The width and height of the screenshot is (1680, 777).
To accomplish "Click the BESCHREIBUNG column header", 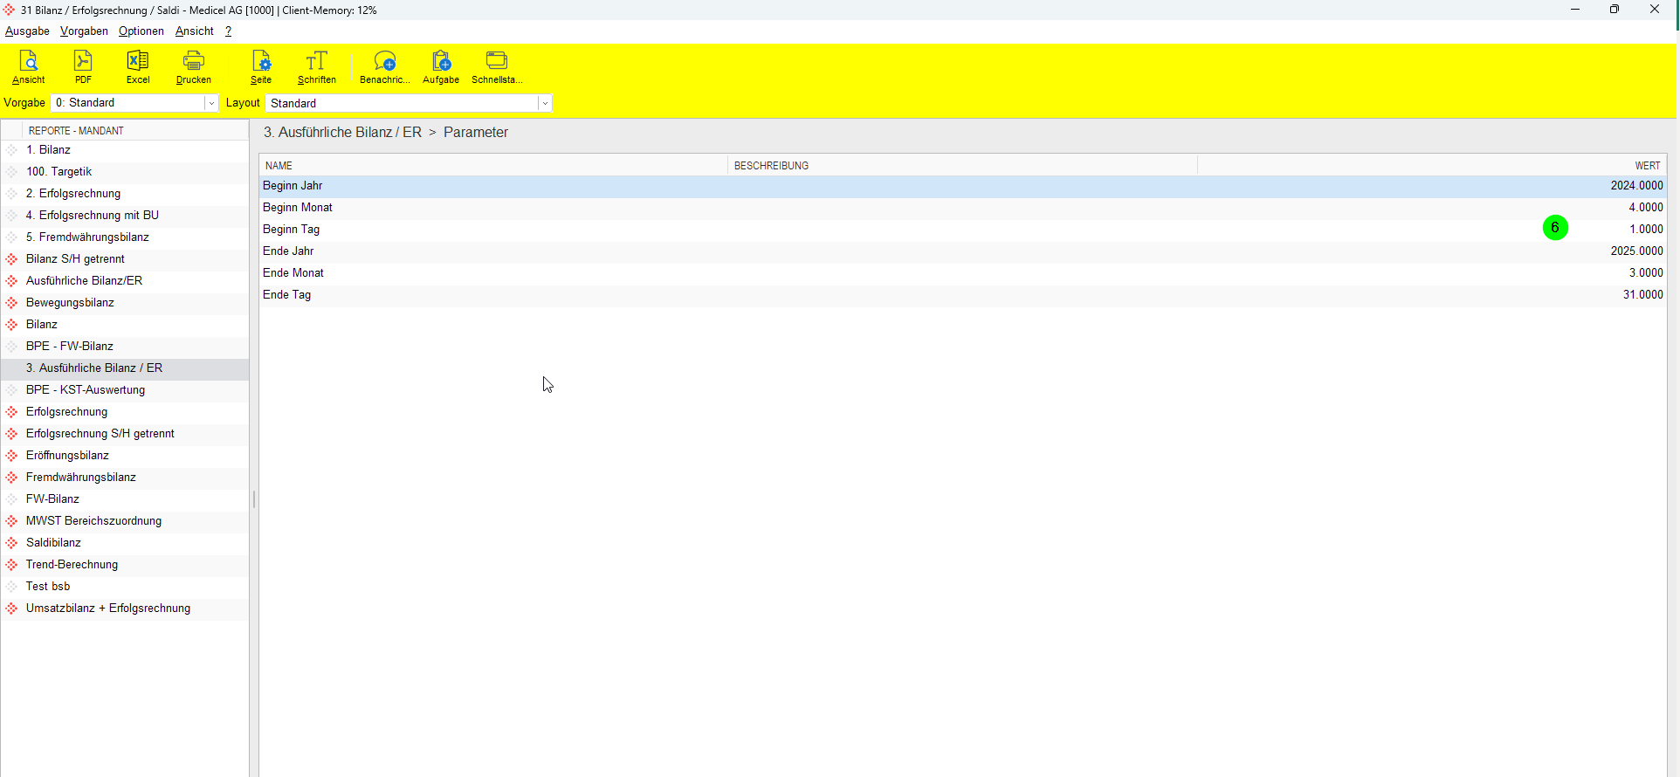I will pyautogui.click(x=962, y=166).
